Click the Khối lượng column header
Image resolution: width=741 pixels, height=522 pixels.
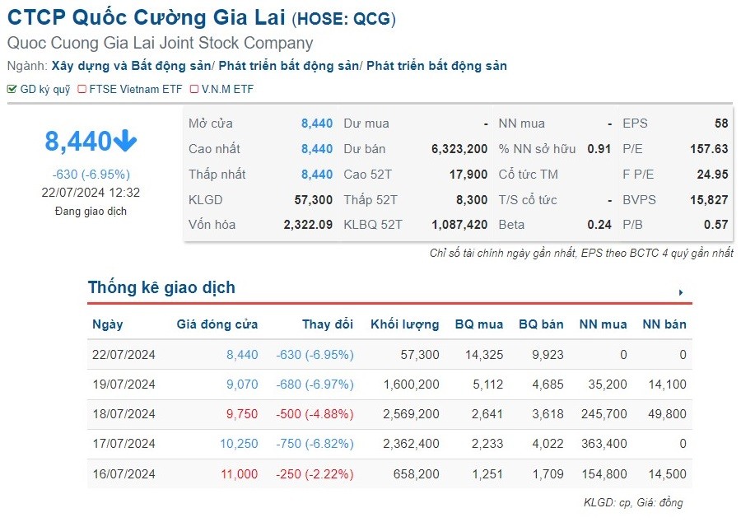pyautogui.click(x=405, y=324)
